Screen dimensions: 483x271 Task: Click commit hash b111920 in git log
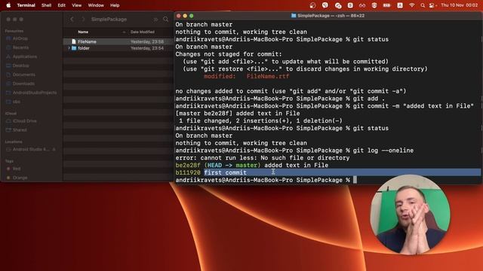(x=188, y=172)
